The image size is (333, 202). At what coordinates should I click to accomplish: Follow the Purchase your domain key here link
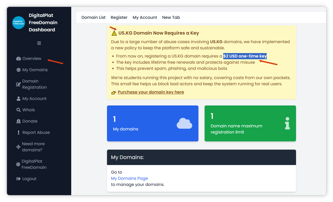(x=151, y=92)
